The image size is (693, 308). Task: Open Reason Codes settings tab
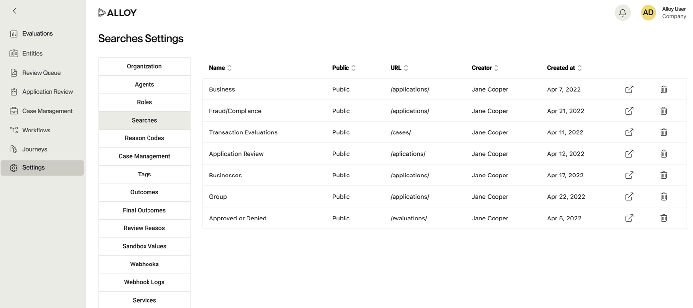(x=144, y=138)
